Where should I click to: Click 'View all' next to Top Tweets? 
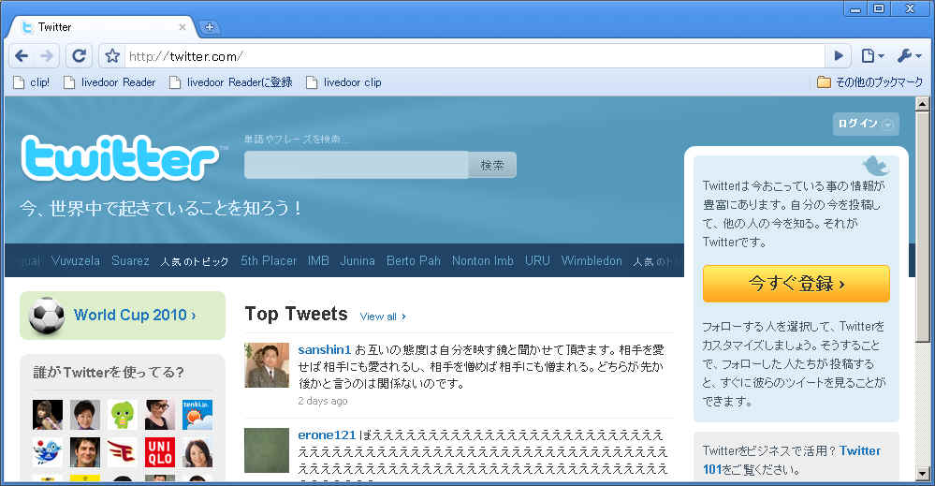pos(383,317)
